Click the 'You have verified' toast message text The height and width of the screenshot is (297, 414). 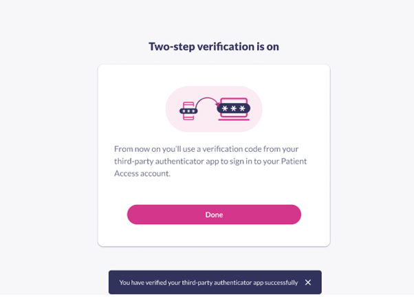click(208, 283)
